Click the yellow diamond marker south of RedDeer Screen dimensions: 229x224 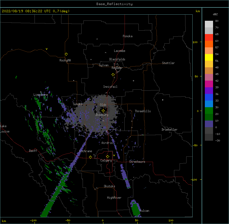[113, 75]
